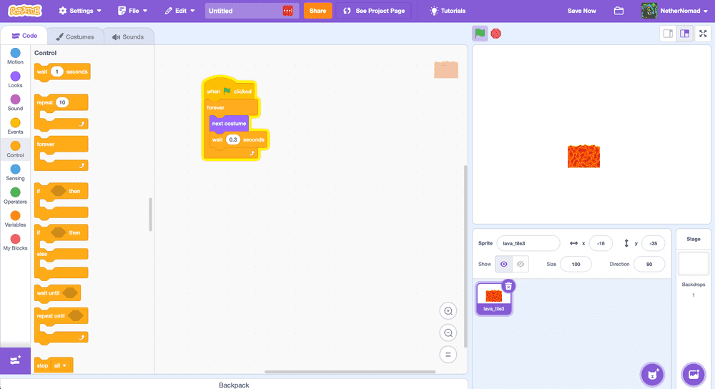
Task: Open the Choose a Sprite button
Action: pyautogui.click(x=651, y=373)
